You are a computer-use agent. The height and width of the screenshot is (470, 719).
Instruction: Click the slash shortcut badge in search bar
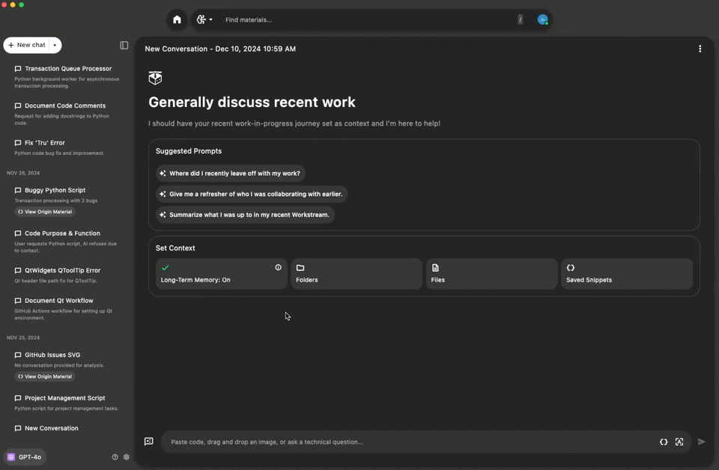(x=520, y=19)
